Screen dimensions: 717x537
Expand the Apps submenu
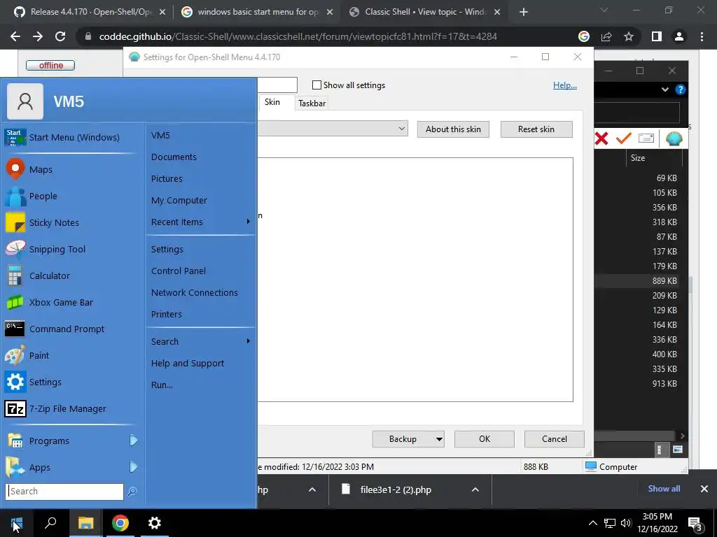133,467
